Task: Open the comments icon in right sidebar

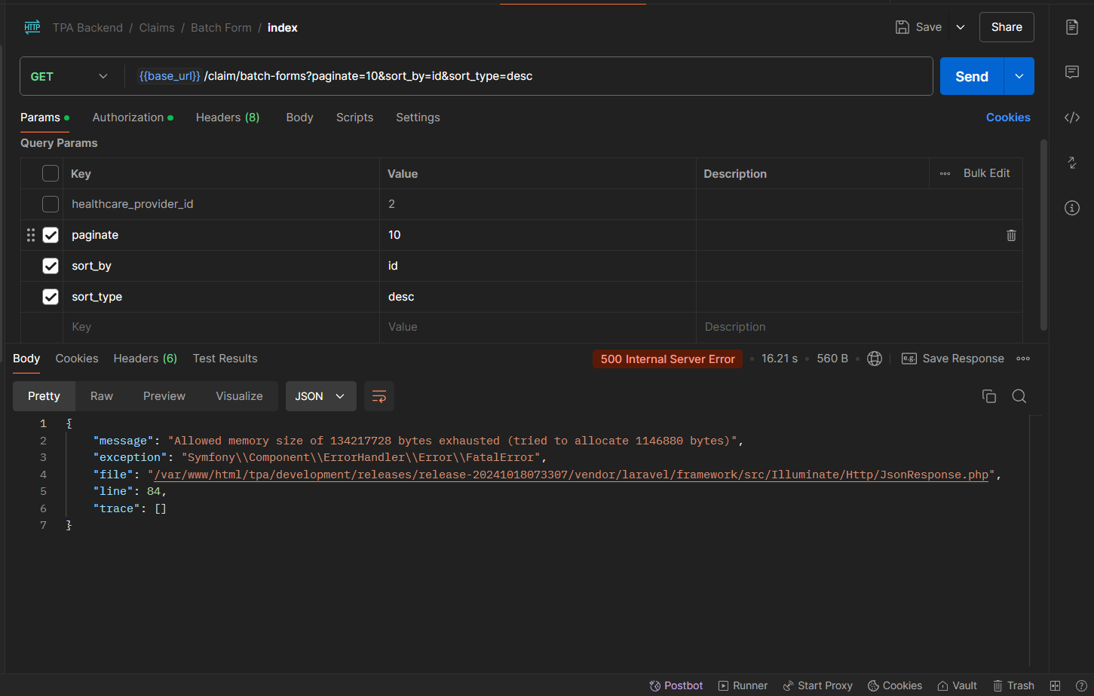Action: [1071, 72]
